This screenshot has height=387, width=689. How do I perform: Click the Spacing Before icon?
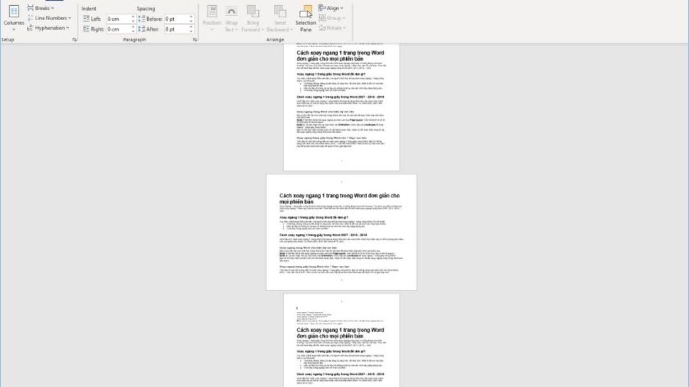(x=141, y=19)
